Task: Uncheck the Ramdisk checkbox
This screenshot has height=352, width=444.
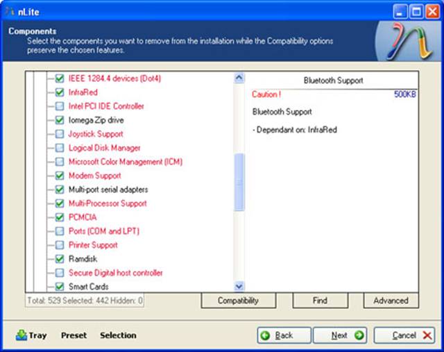Action: tap(60, 259)
